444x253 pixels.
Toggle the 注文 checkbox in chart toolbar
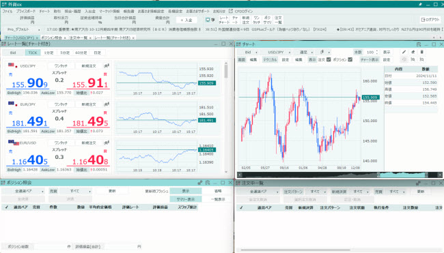coord(329,59)
